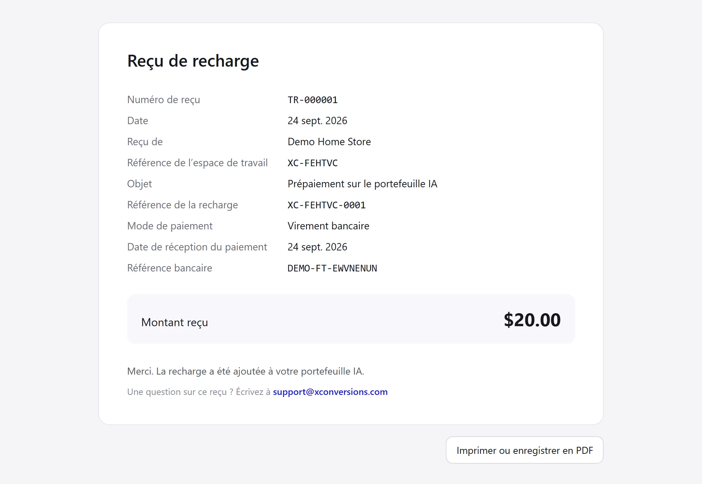Select the workspace reference XC-FEHTVC value
The width and height of the screenshot is (702, 484).
[312, 163]
